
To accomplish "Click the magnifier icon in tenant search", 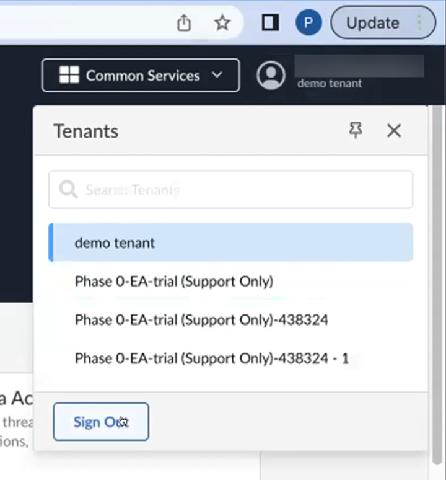I will 68,189.
